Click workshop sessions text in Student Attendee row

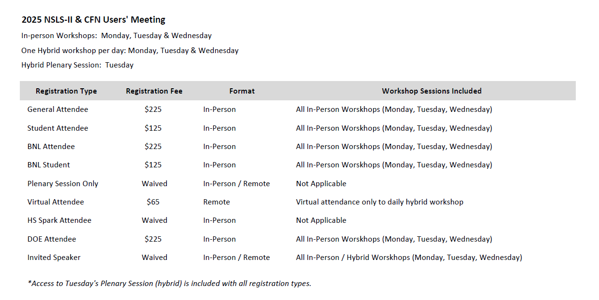pyautogui.click(x=394, y=128)
